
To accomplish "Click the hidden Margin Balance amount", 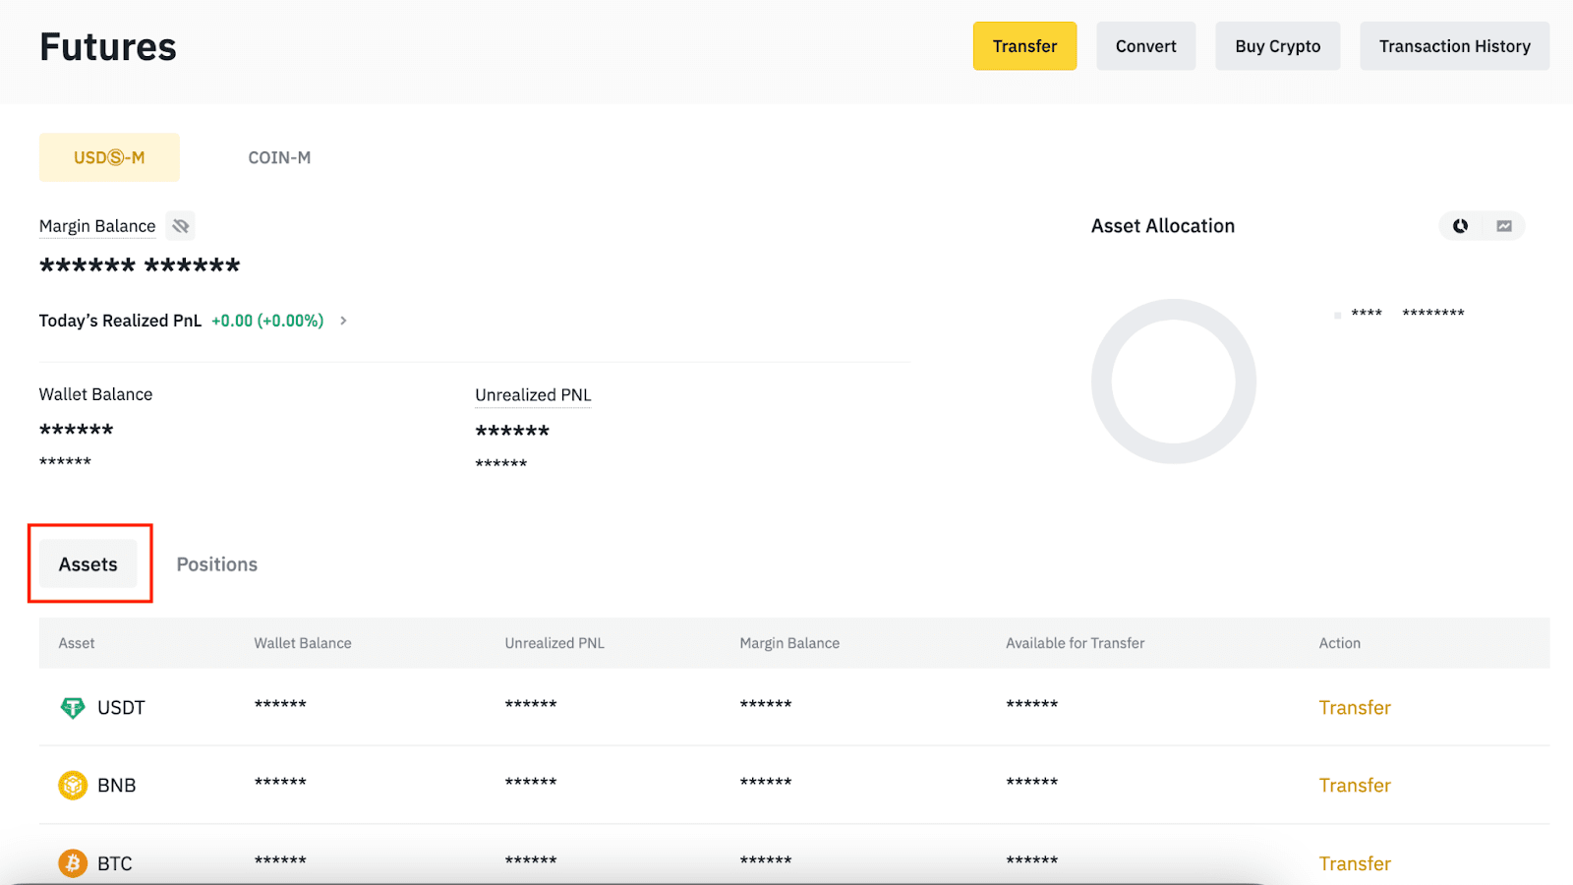I will (140, 265).
